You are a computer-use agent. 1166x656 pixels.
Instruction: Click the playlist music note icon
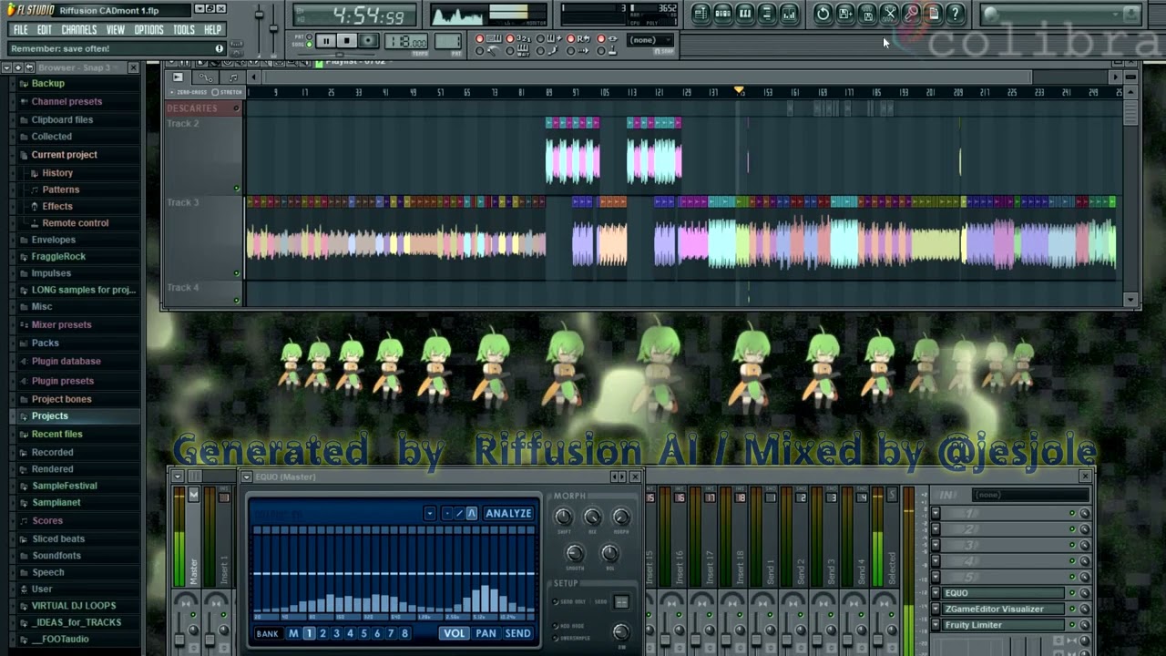coord(232,77)
